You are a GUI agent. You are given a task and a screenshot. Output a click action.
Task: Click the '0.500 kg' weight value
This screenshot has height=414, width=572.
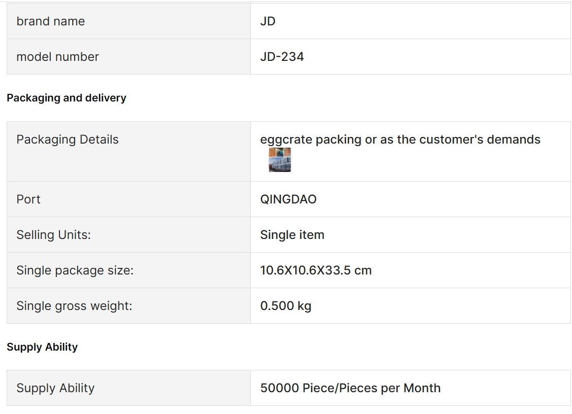tap(285, 305)
